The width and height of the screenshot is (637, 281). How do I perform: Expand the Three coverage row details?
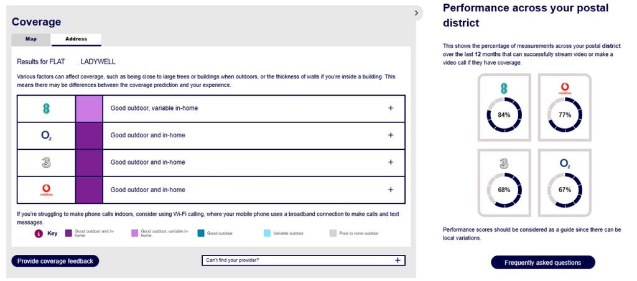pos(391,162)
